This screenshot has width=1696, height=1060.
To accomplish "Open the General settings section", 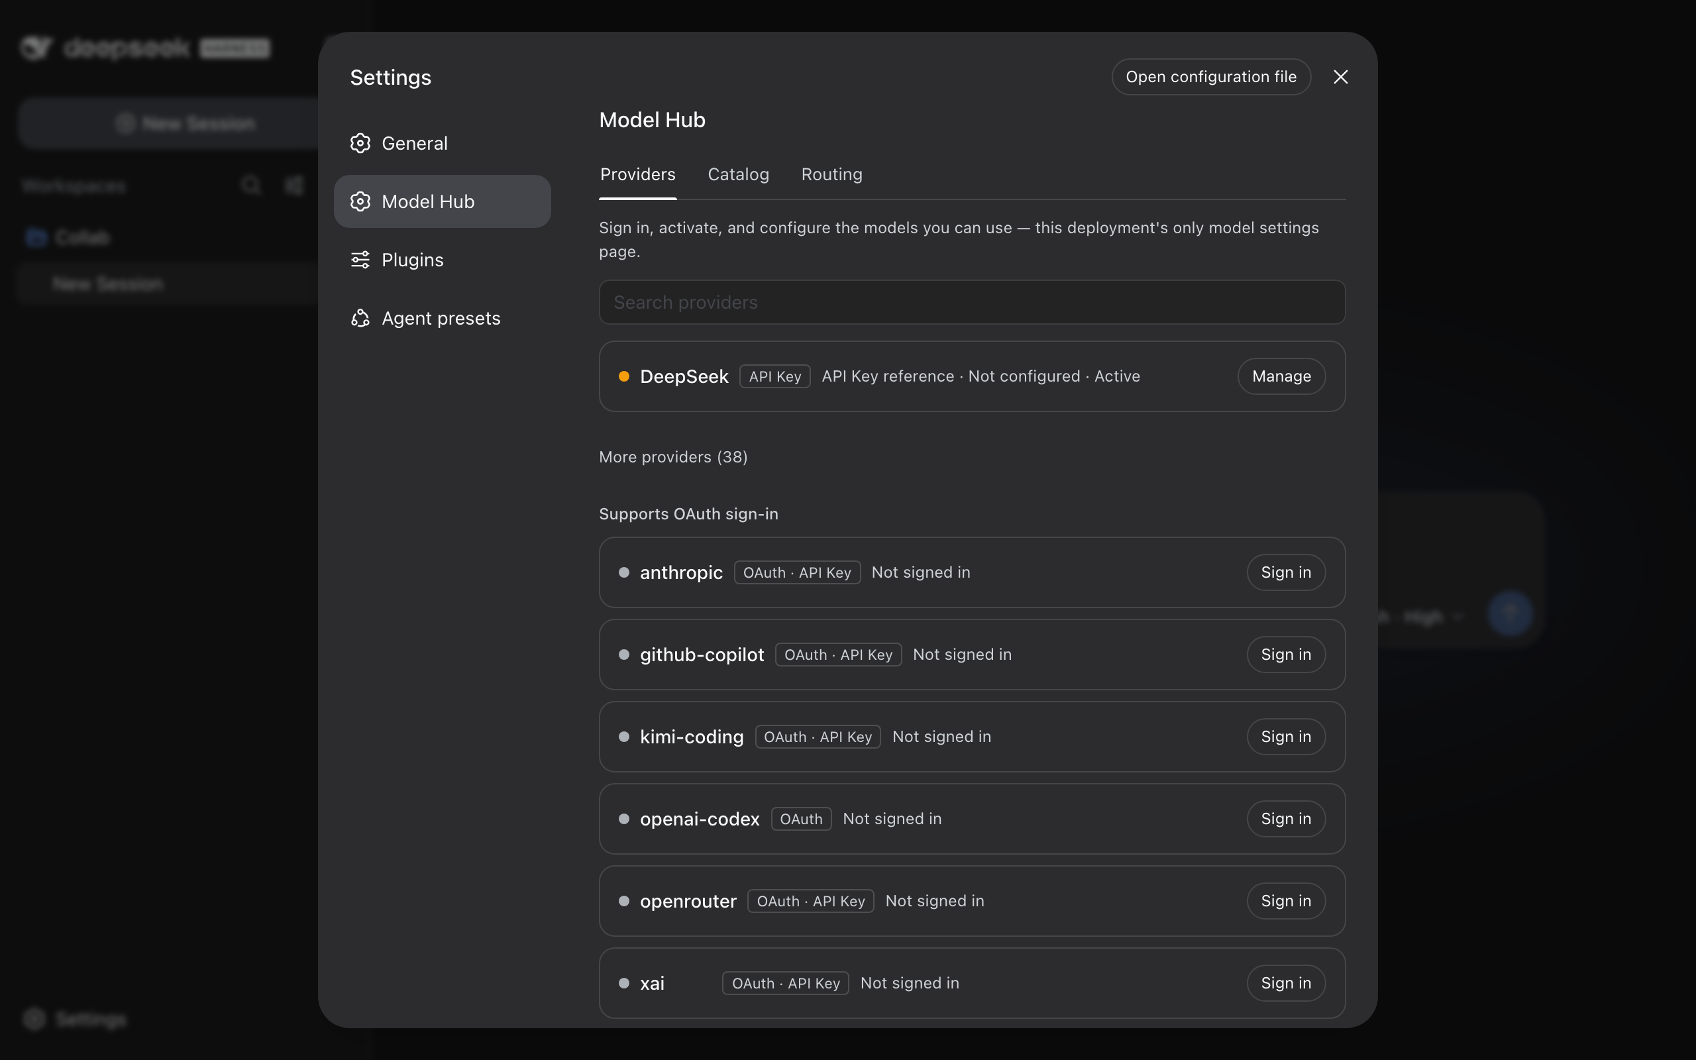I will coord(443,143).
